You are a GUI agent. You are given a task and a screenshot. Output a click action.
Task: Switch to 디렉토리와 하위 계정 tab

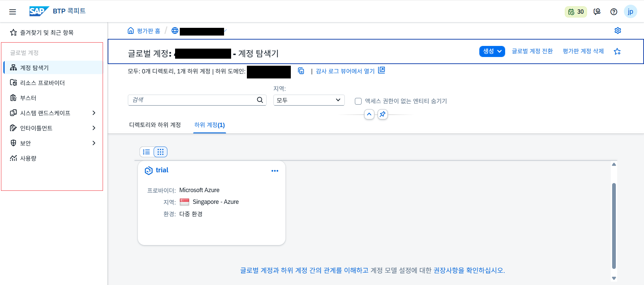click(x=155, y=125)
